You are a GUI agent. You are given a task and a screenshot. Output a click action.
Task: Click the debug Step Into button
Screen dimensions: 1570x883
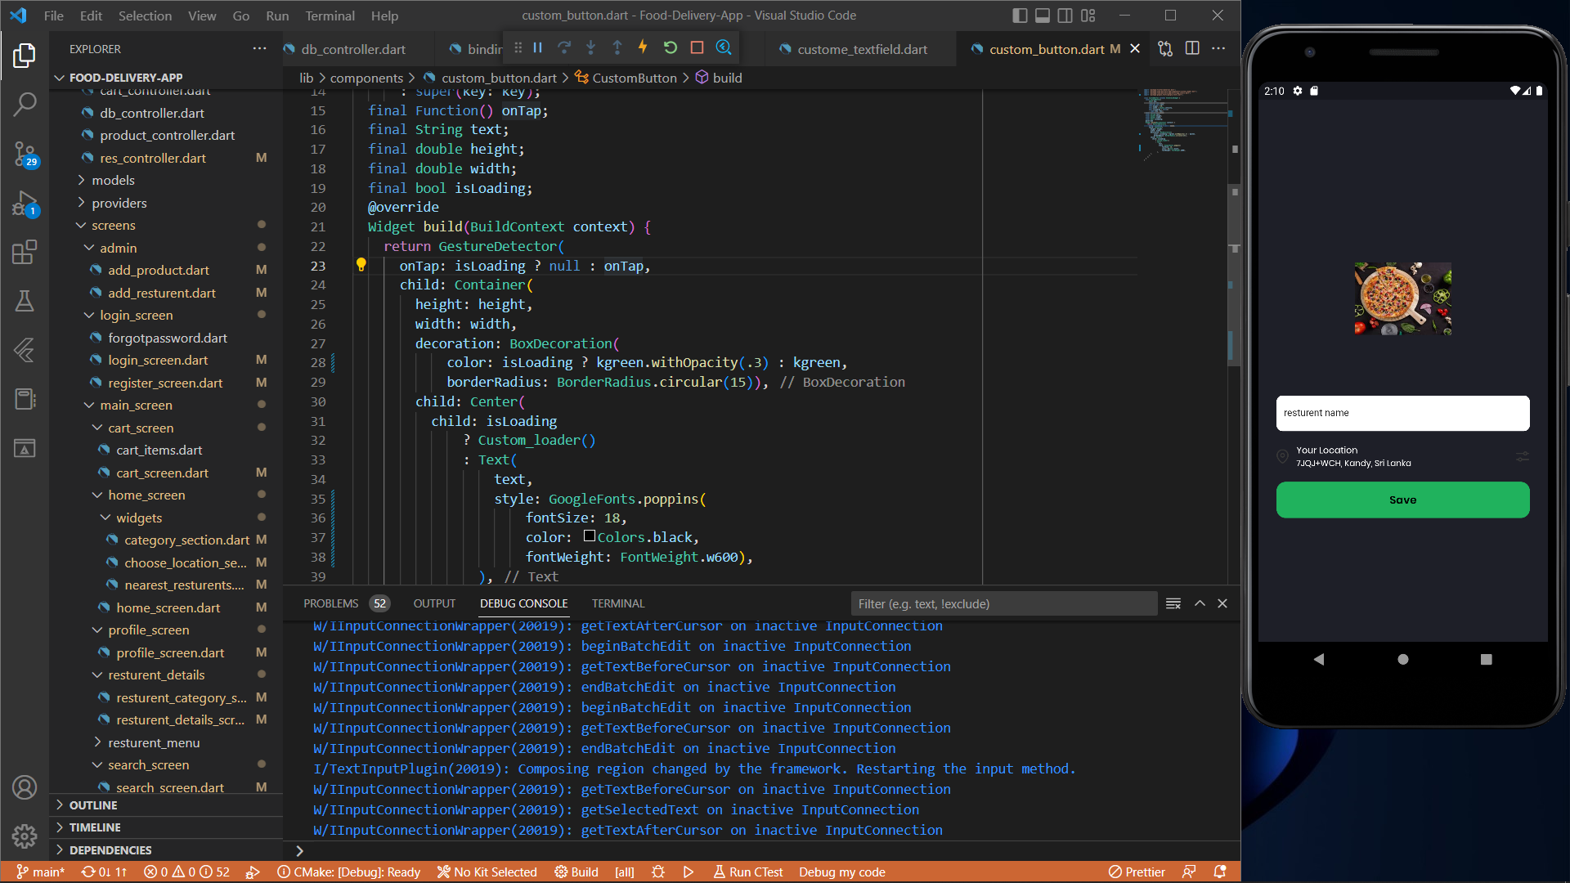pos(591,48)
